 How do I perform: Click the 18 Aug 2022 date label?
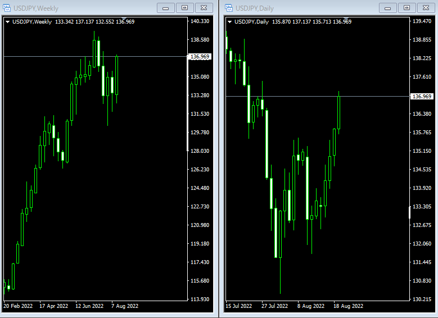click(x=349, y=306)
